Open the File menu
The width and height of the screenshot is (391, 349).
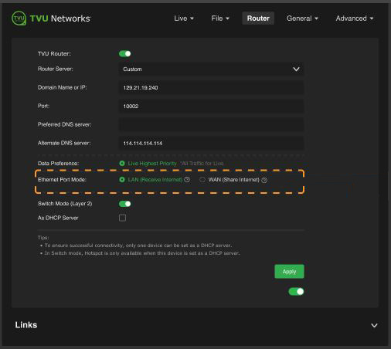point(220,19)
